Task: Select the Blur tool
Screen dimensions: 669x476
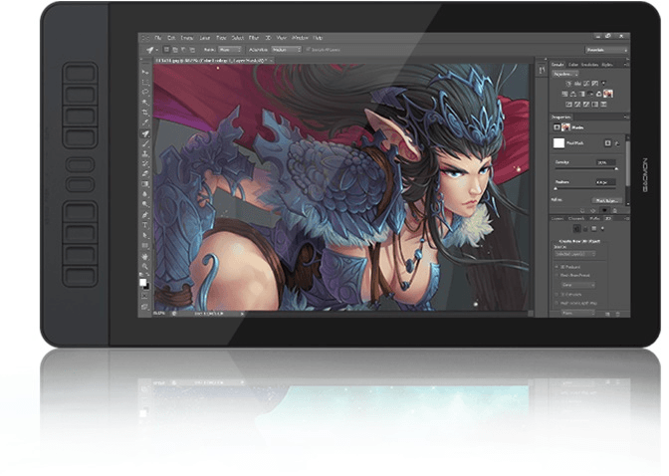Action: (145, 194)
